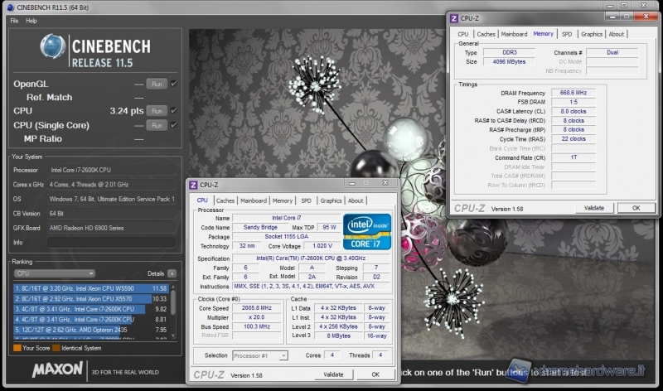Click the Intel Core i7 badge logo
This screenshot has height=391, width=663.
[x=367, y=232]
